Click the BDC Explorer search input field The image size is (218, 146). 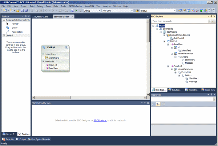(x=179, y=21)
